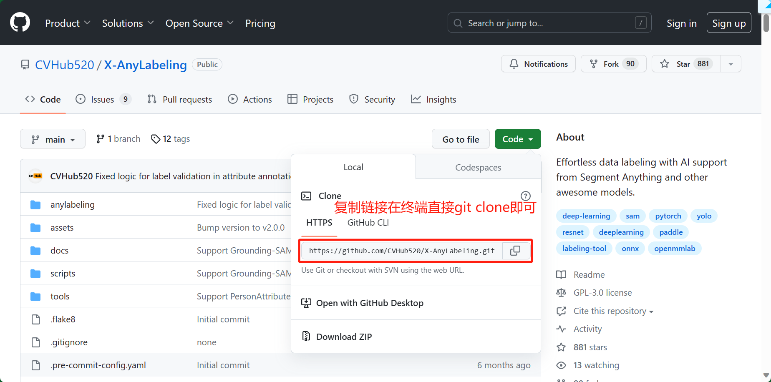Click the Security shield icon
This screenshot has height=382, width=771.
tap(354, 99)
